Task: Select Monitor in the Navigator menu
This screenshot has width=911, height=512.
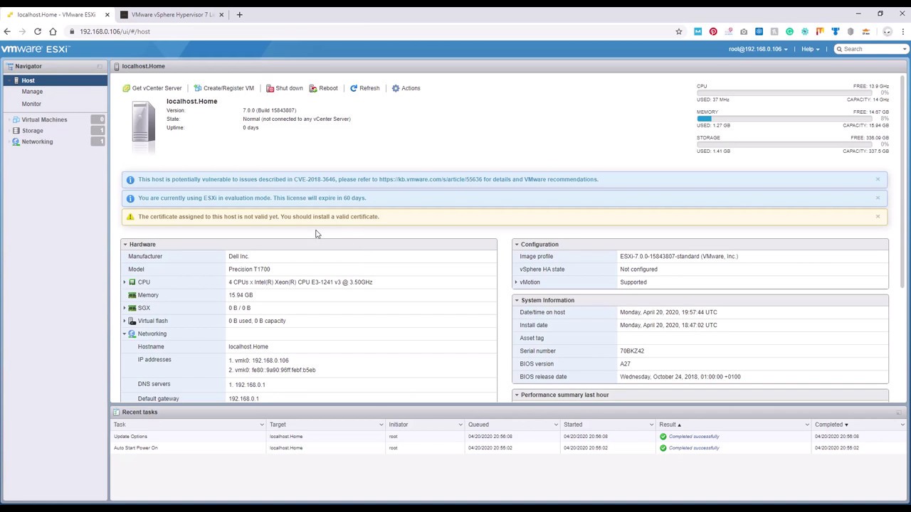Action: [x=31, y=104]
